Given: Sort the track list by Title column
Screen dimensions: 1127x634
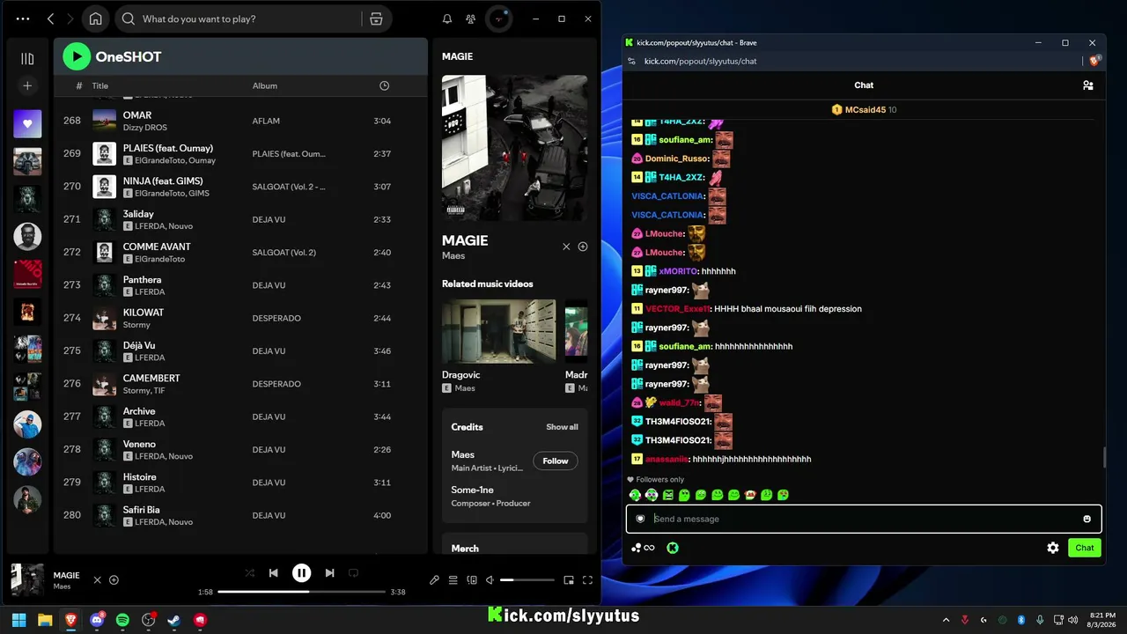Looking at the screenshot, I should point(100,85).
